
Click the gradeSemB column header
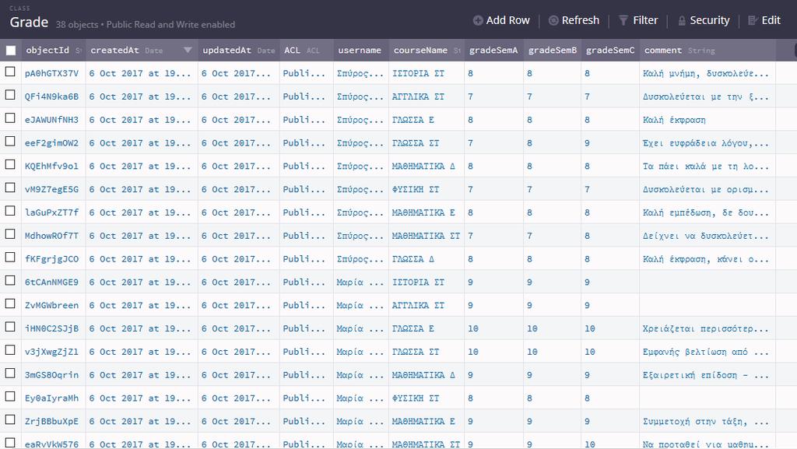[553, 51]
